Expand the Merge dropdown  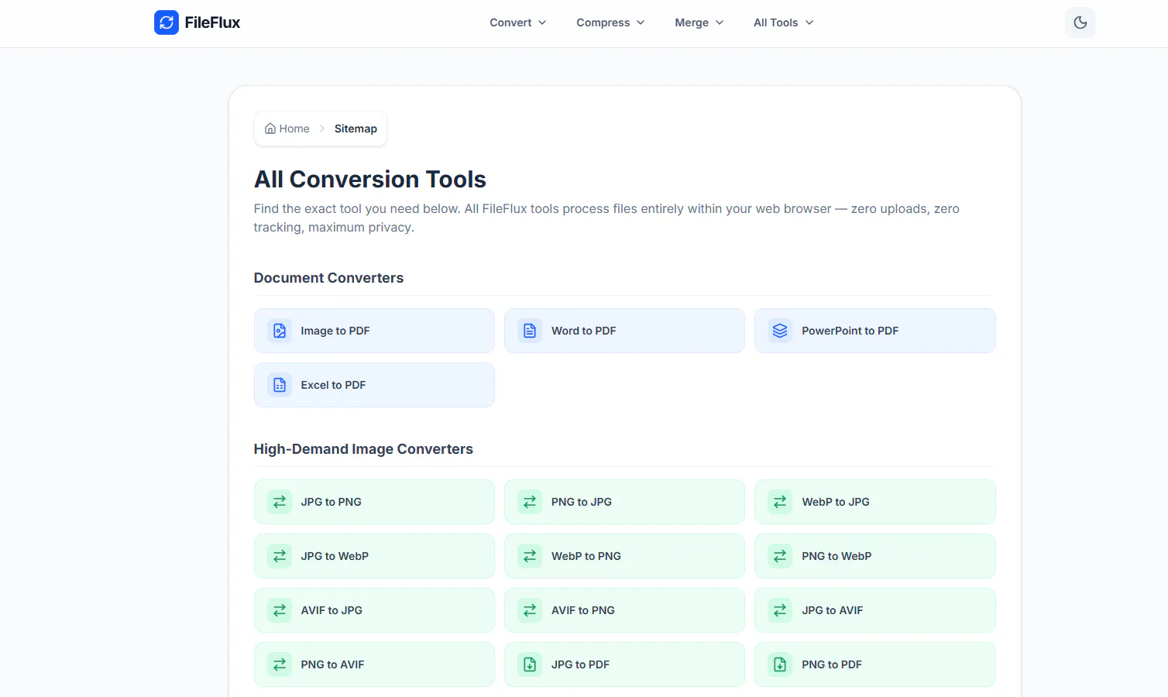click(699, 22)
